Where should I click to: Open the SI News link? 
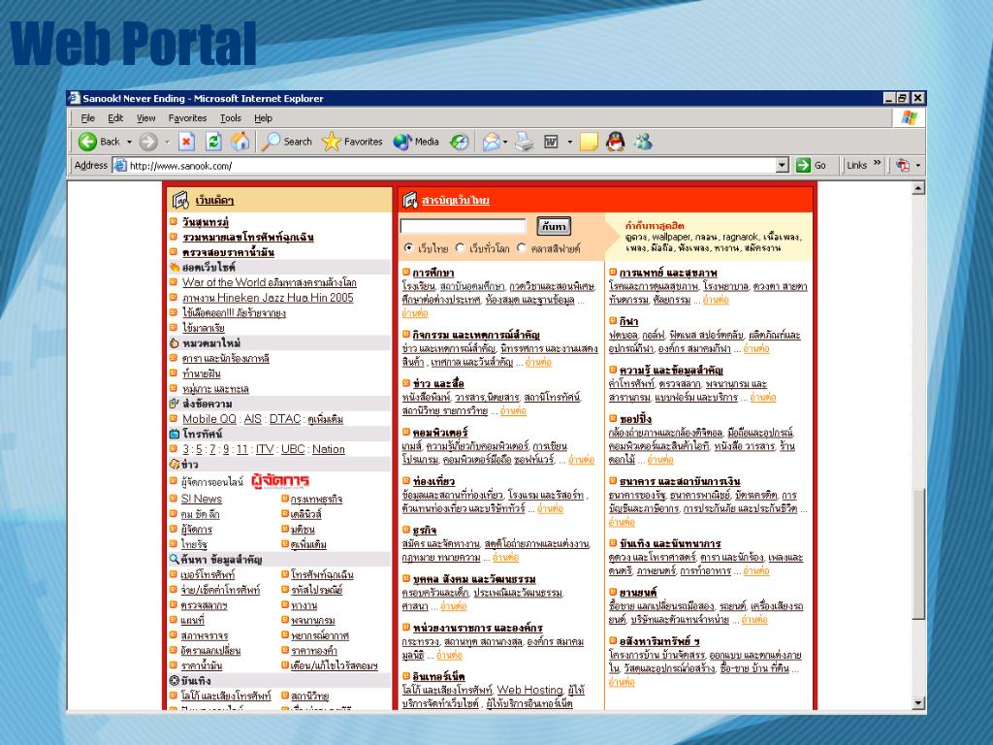202,499
